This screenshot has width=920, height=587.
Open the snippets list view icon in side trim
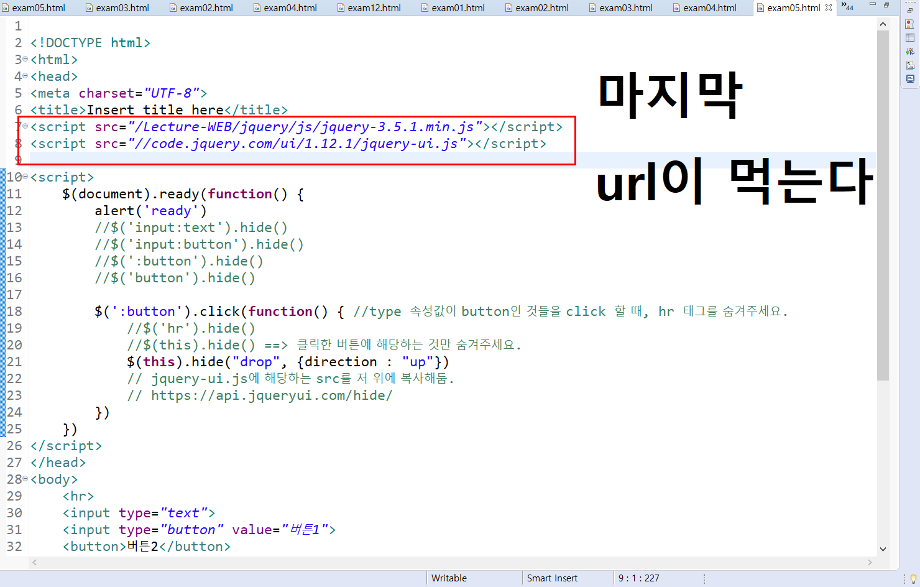(910, 65)
